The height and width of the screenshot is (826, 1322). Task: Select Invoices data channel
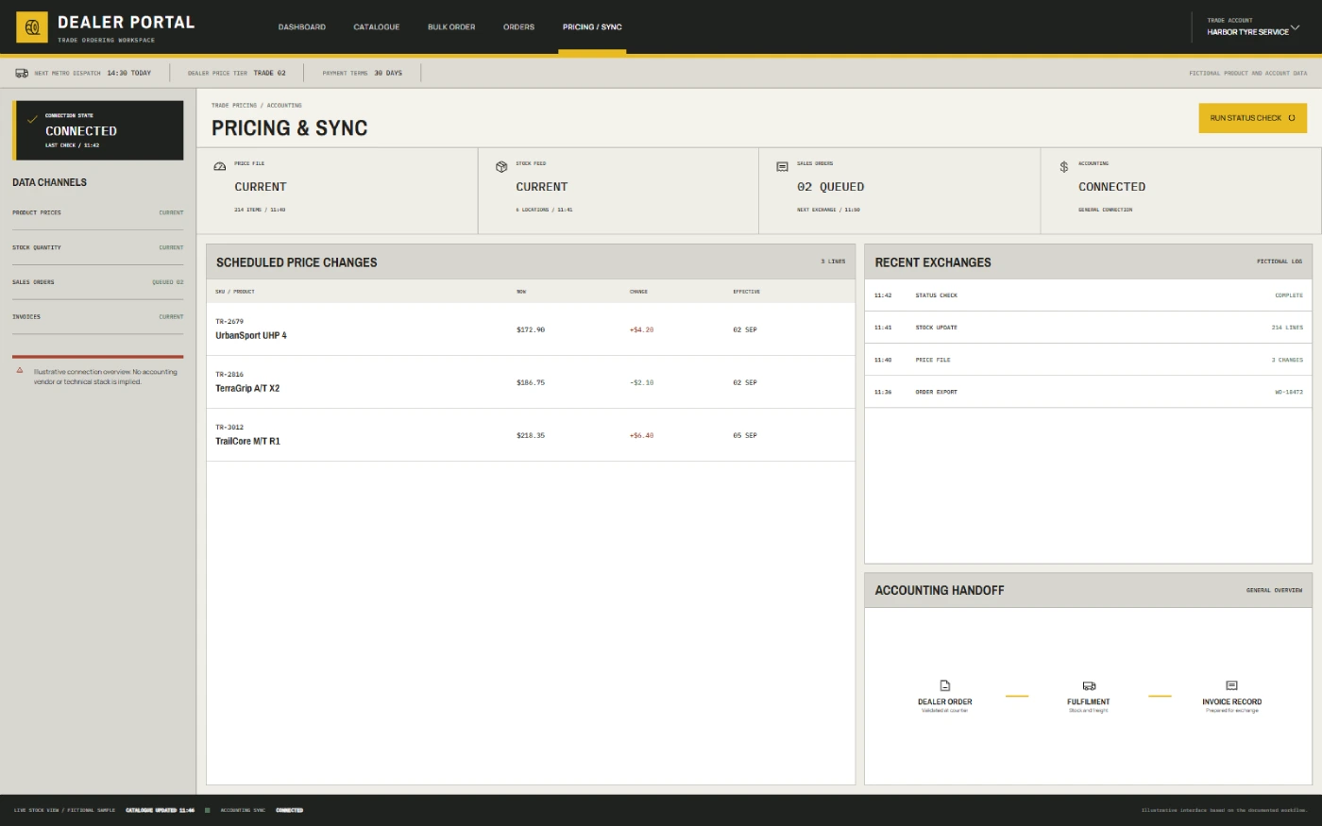(x=98, y=317)
